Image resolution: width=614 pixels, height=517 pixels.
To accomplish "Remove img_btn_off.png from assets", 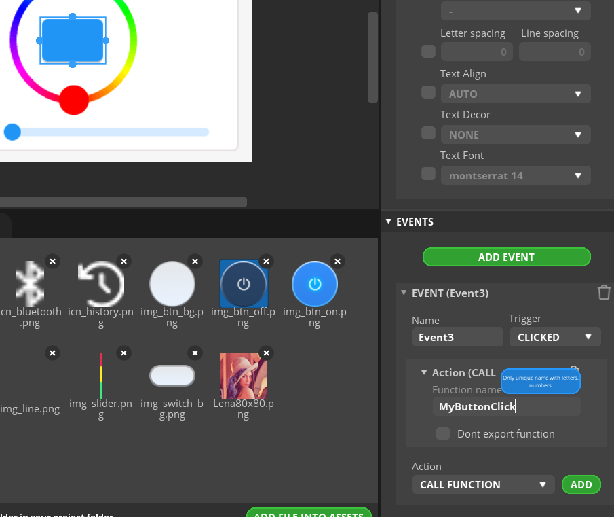I will pos(266,261).
